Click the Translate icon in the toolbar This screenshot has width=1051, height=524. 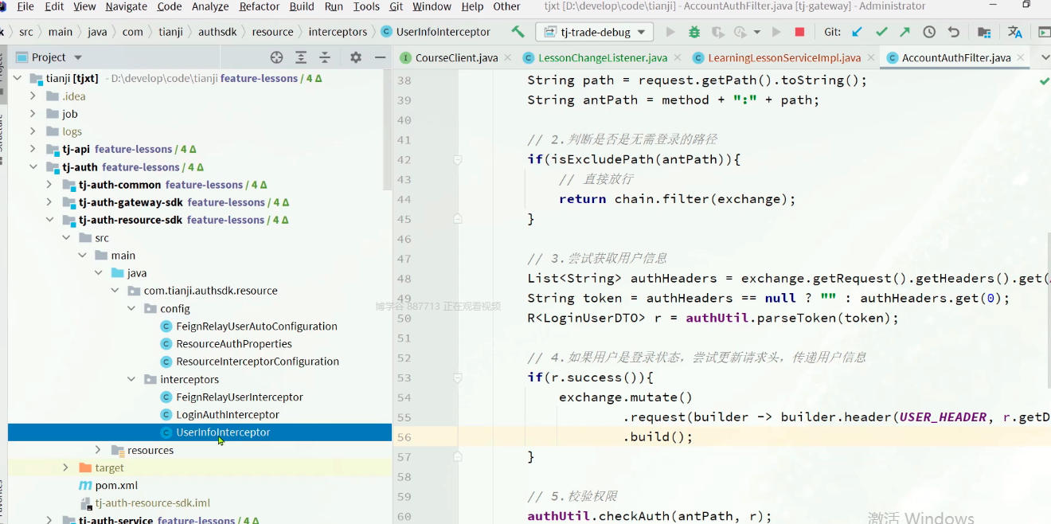1014,32
